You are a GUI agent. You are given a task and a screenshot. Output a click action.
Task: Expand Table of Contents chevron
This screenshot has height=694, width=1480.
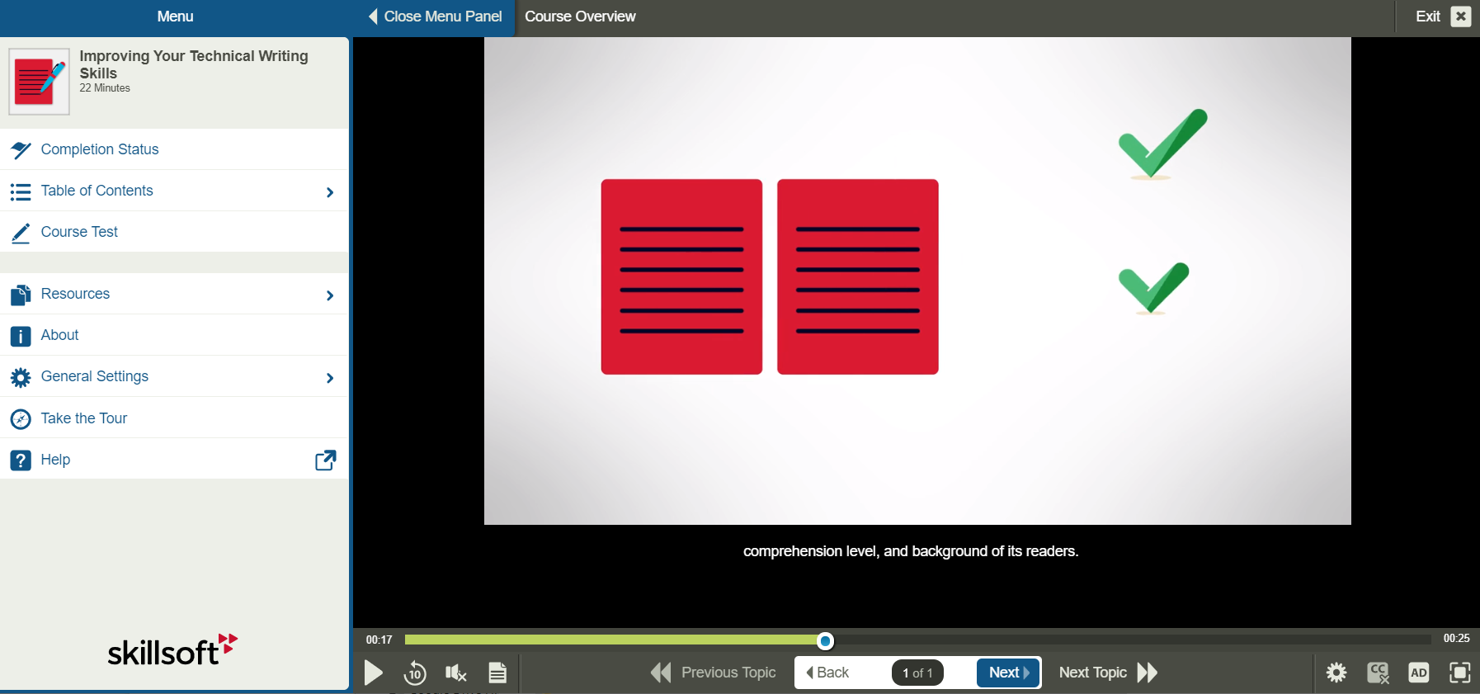tap(330, 191)
